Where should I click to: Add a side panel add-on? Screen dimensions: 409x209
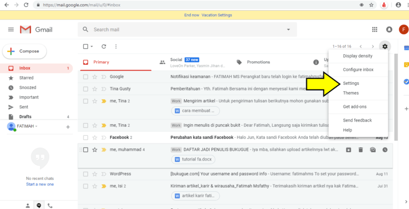406,109
